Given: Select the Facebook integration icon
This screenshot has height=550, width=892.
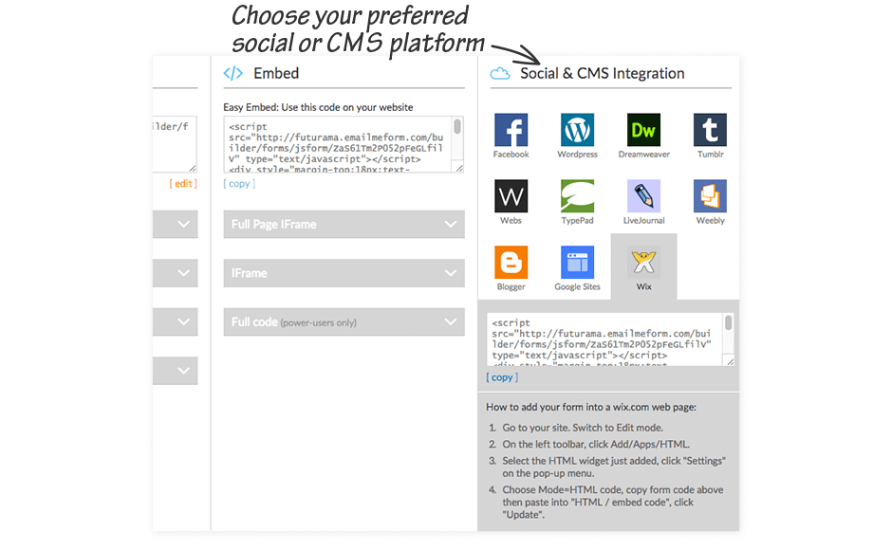Looking at the screenshot, I should pos(511,130).
